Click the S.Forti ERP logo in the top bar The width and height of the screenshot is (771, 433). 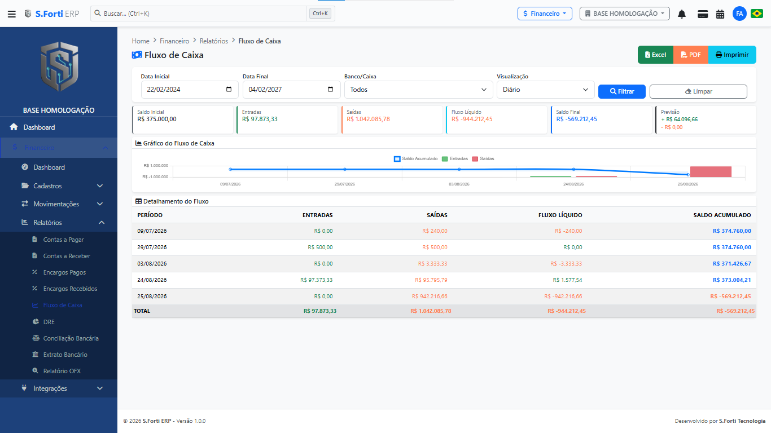click(x=51, y=14)
